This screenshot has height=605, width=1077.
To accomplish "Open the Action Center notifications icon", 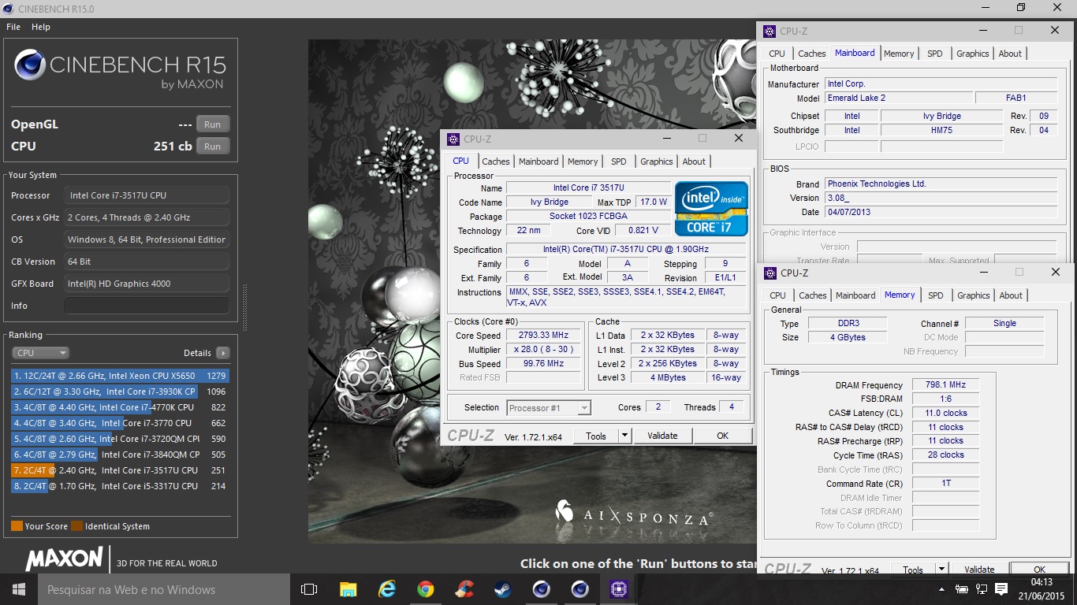I will [x=1001, y=589].
